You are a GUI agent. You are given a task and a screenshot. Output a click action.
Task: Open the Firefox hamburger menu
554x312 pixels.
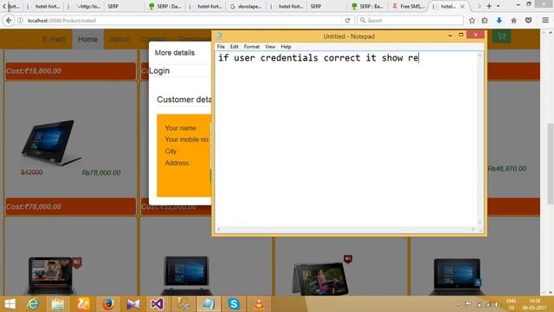(545, 21)
